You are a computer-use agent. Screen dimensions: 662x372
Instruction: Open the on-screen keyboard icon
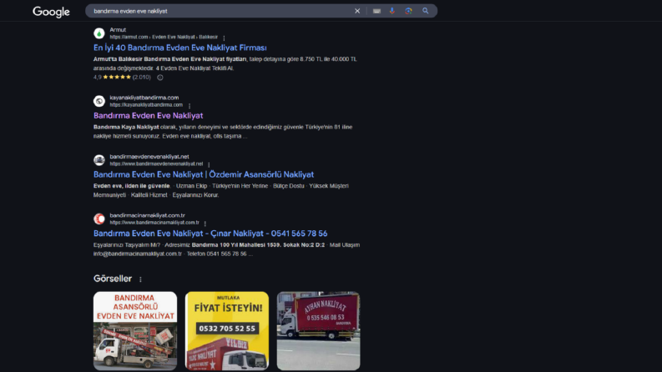pyautogui.click(x=376, y=11)
